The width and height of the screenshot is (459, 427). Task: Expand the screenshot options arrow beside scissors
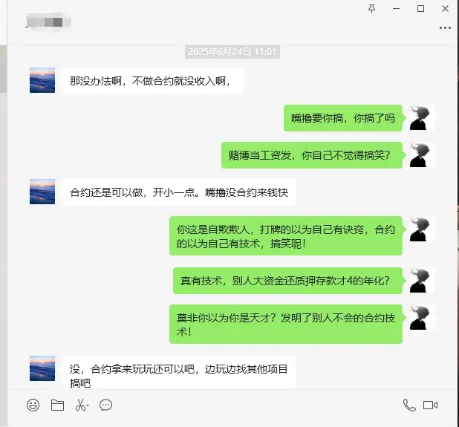[88, 405]
